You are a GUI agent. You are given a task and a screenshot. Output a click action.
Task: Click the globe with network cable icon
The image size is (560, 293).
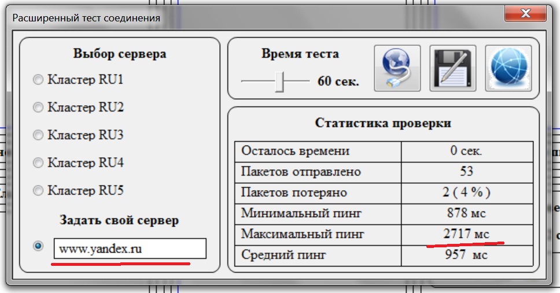coord(397,68)
